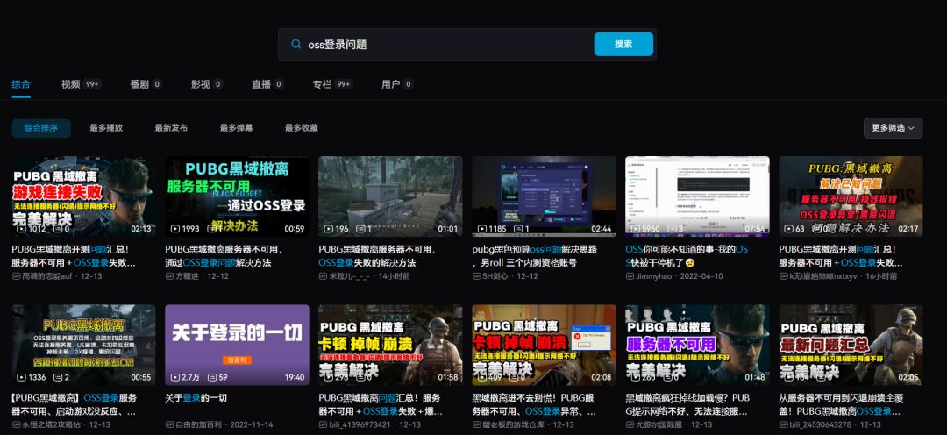Open the 07:54 OSS video thumbnail by Jimmyhao
This screenshot has width=947, height=435.
click(698, 196)
